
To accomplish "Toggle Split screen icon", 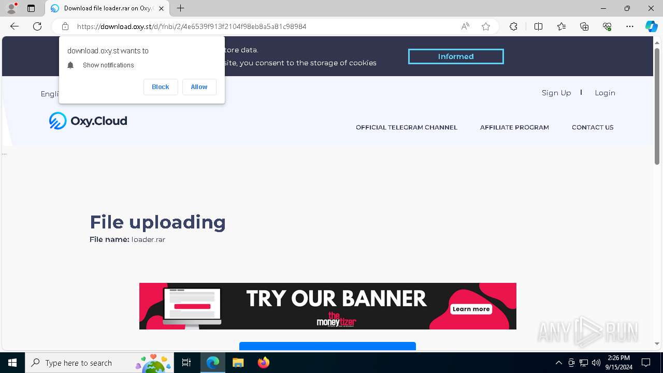I will (538, 26).
